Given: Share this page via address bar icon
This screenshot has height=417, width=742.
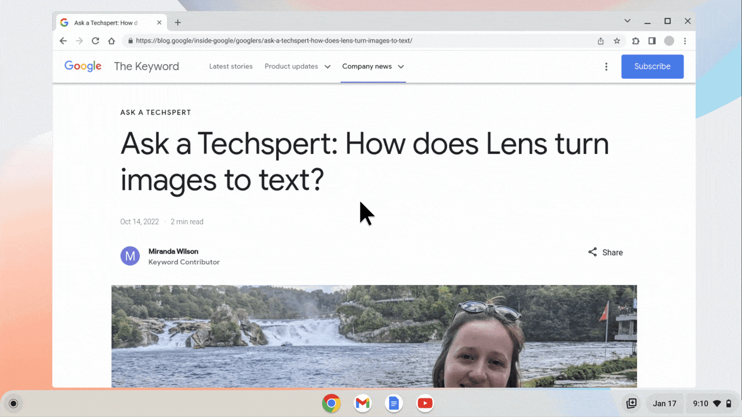Looking at the screenshot, I should coord(601,41).
